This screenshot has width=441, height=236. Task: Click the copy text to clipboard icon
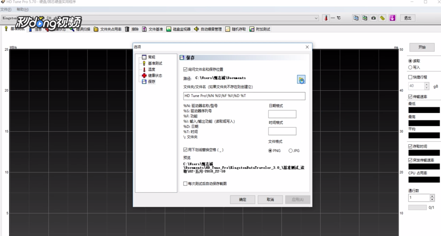pos(356,18)
